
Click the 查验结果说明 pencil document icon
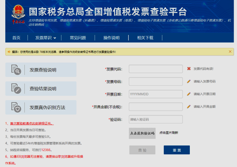16,89
